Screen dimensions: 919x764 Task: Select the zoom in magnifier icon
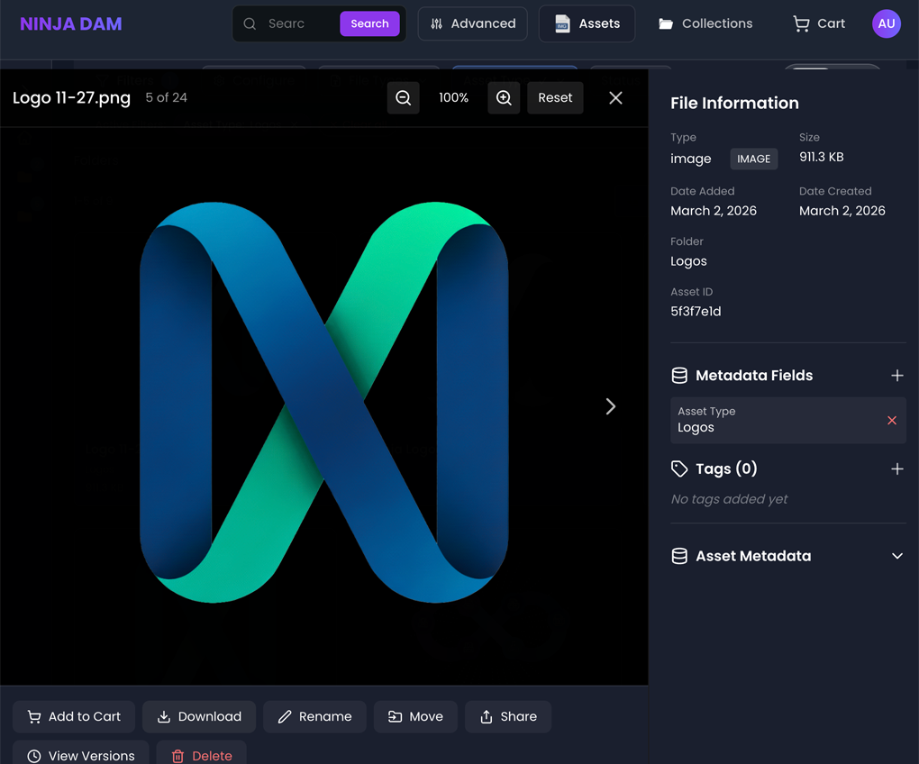point(504,97)
